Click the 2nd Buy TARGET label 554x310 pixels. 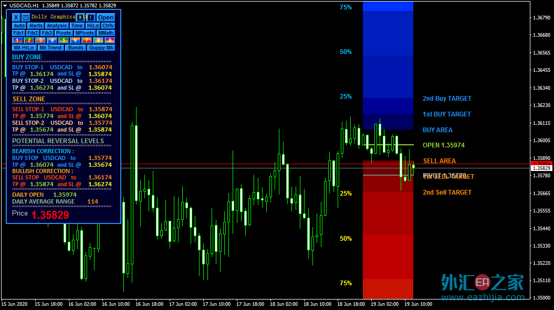coord(447,99)
